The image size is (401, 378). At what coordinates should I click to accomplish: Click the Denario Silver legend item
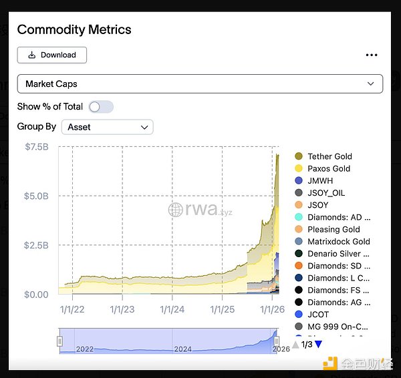pos(338,254)
